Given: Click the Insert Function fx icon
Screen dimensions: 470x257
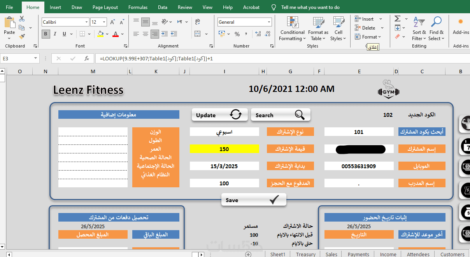Looking at the screenshot, I should tap(87, 58).
